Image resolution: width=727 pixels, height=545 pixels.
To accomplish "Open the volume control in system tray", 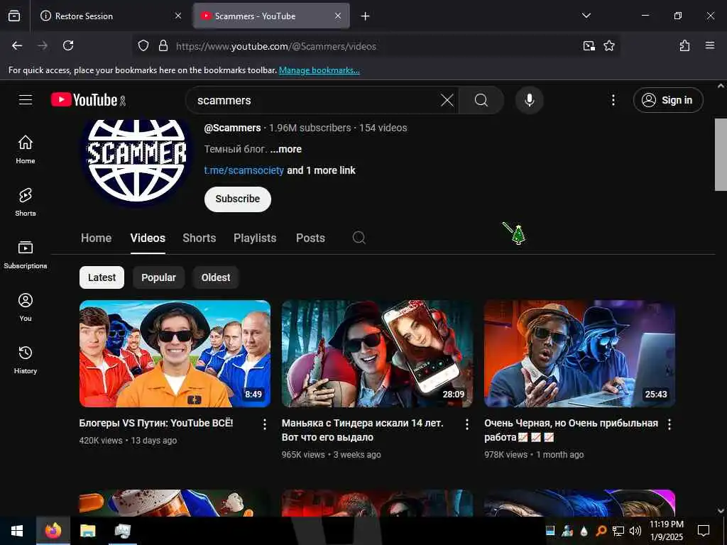I will pyautogui.click(x=635, y=531).
